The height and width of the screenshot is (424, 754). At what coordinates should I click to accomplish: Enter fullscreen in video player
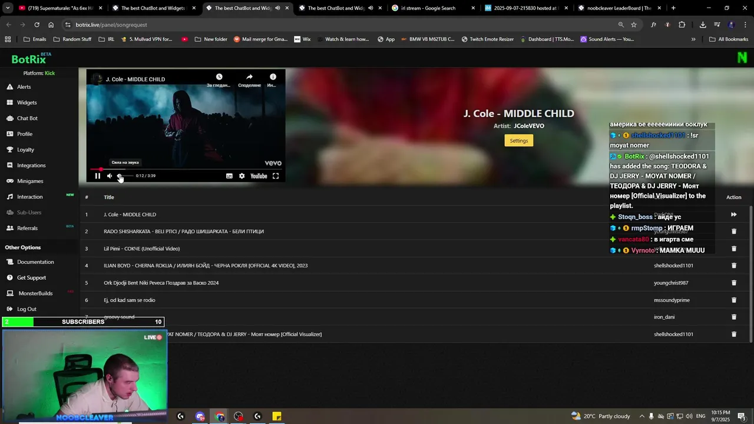coord(275,176)
